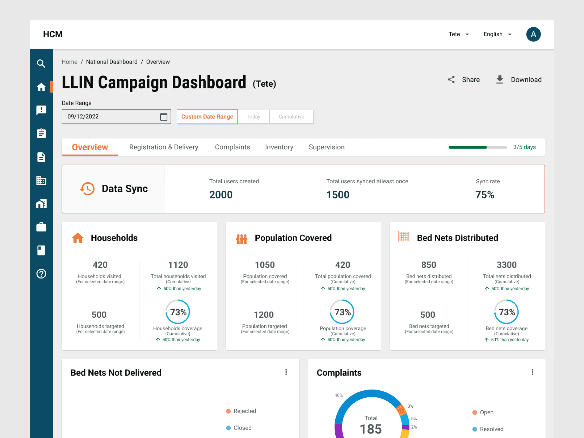Screen dimensions: 584x438
Task: Click the 3/5 days progress bar
Action: pyautogui.click(x=478, y=147)
